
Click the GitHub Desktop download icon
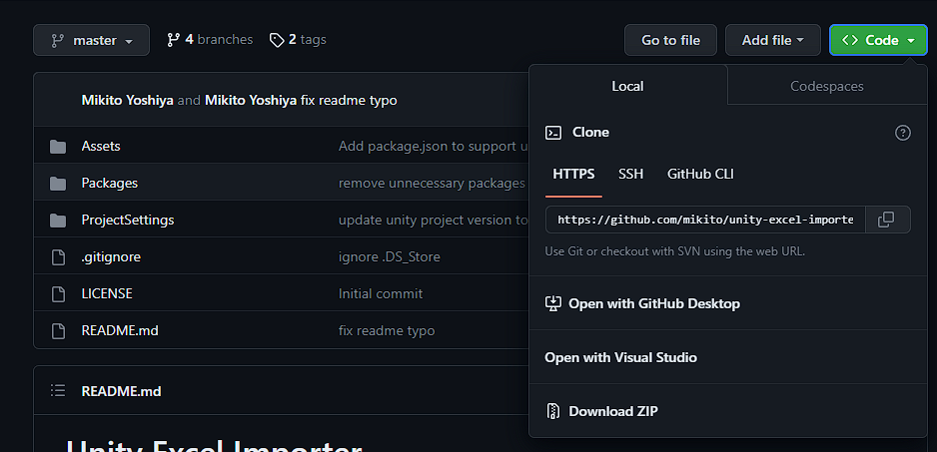coord(553,303)
